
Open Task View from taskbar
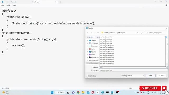(68, 92)
